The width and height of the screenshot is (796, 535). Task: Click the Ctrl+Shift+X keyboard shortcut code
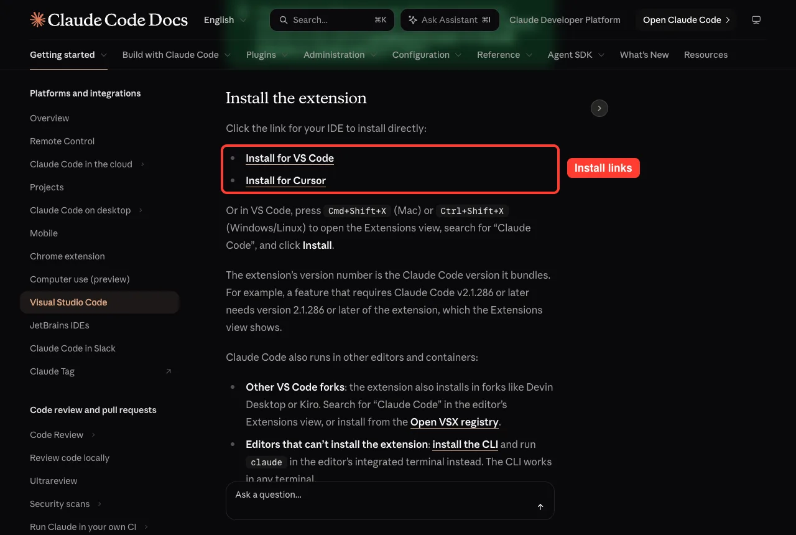point(472,211)
